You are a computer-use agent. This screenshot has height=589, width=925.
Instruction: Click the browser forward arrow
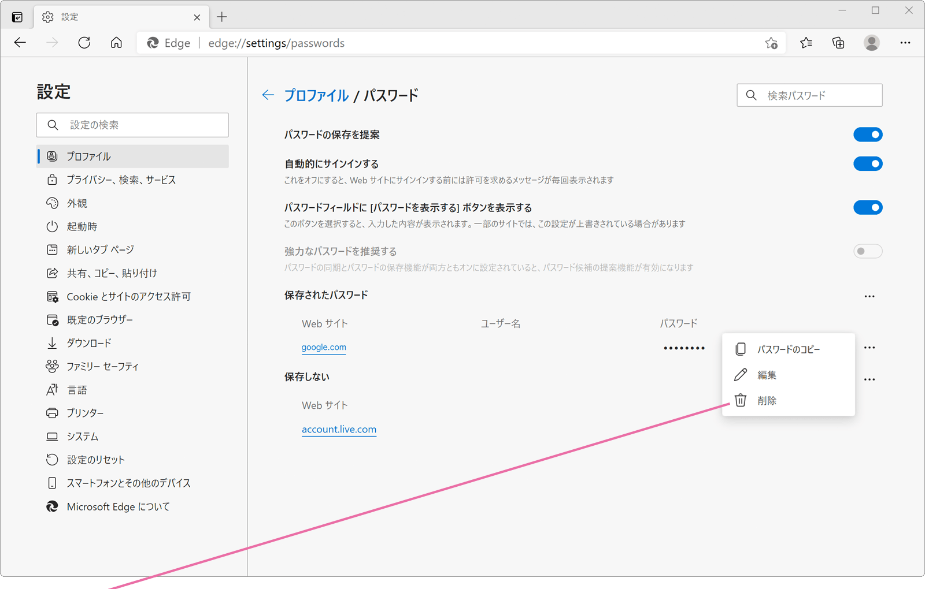coord(52,43)
